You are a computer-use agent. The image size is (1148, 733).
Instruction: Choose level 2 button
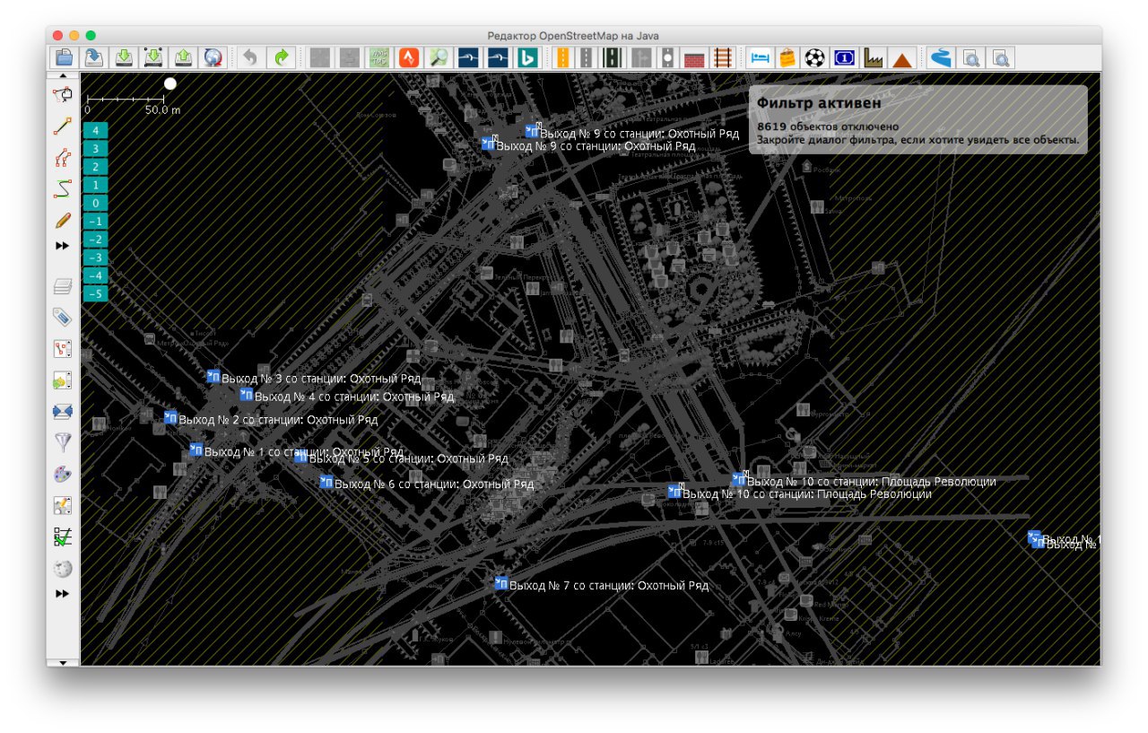click(95, 167)
